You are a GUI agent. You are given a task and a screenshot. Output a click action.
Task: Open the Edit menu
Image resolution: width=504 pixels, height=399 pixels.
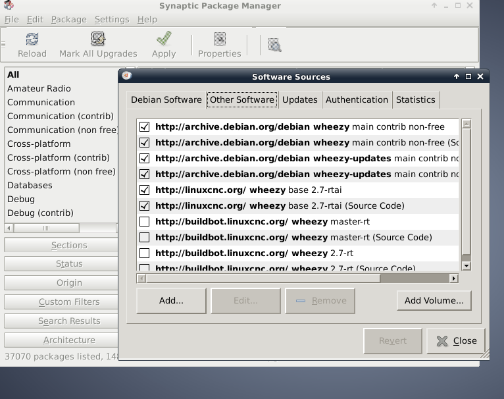35,20
